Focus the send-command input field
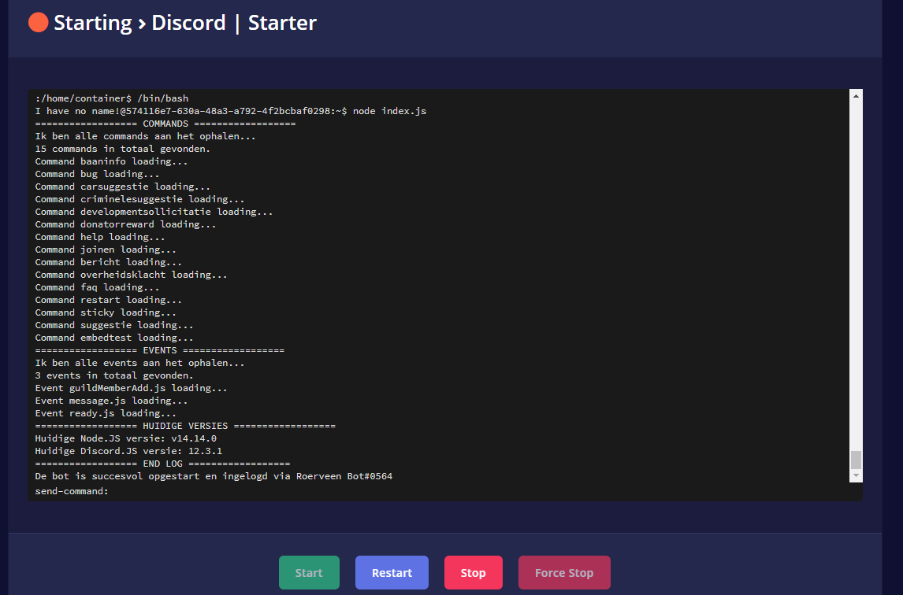 (x=473, y=491)
